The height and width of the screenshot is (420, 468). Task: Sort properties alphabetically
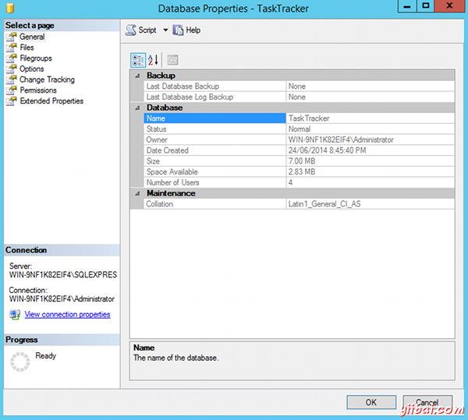153,60
